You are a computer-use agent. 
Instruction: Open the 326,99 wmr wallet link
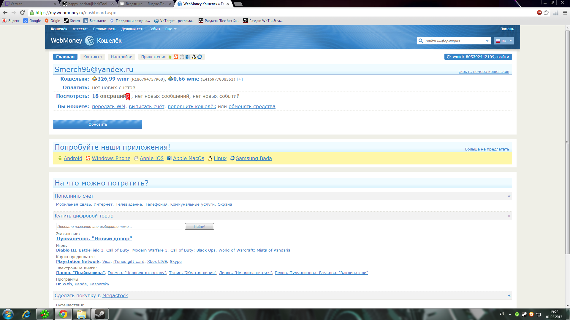pyautogui.click(x=113, y=79)
